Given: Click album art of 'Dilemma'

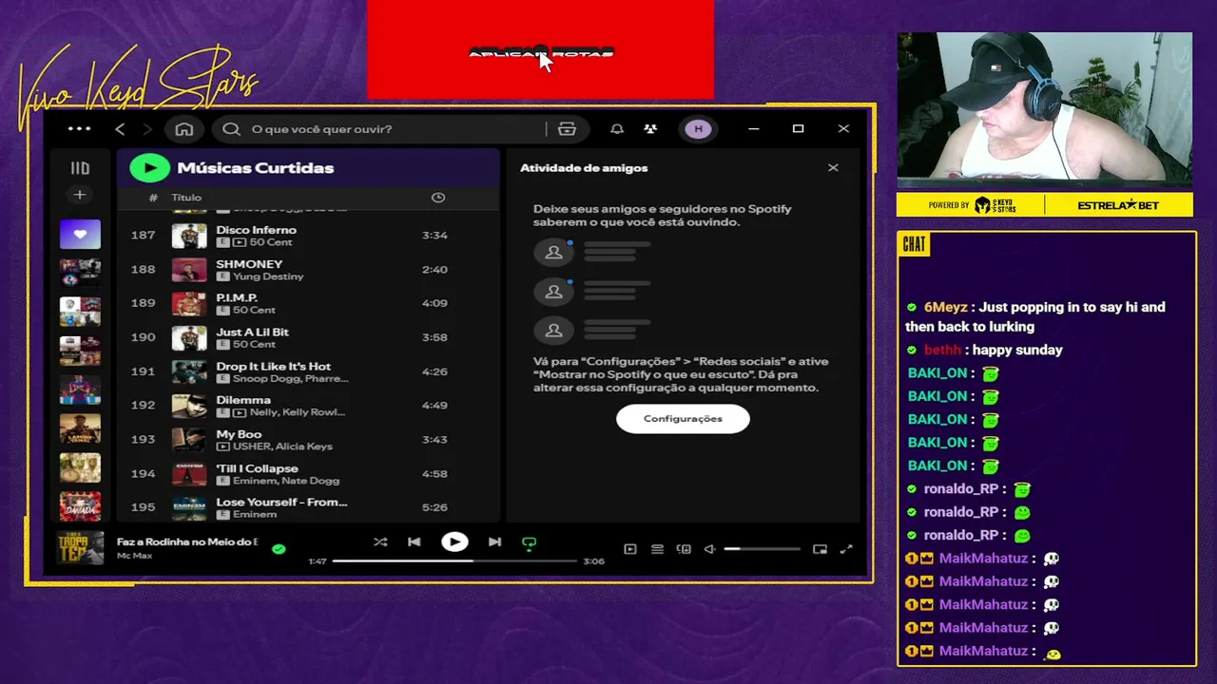Looking at the screenshot, I should (188, 406).
